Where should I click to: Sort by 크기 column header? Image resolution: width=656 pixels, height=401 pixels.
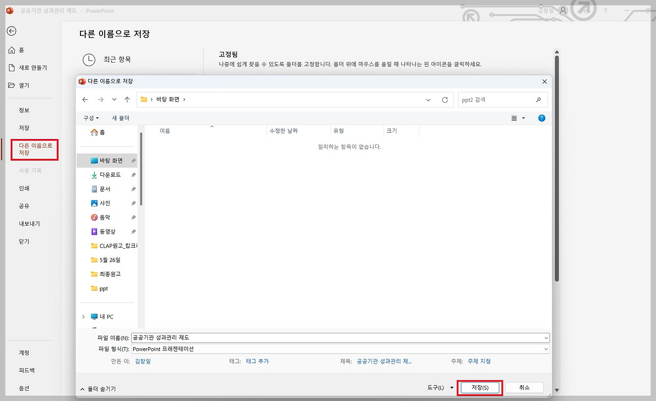coord(392,131)
